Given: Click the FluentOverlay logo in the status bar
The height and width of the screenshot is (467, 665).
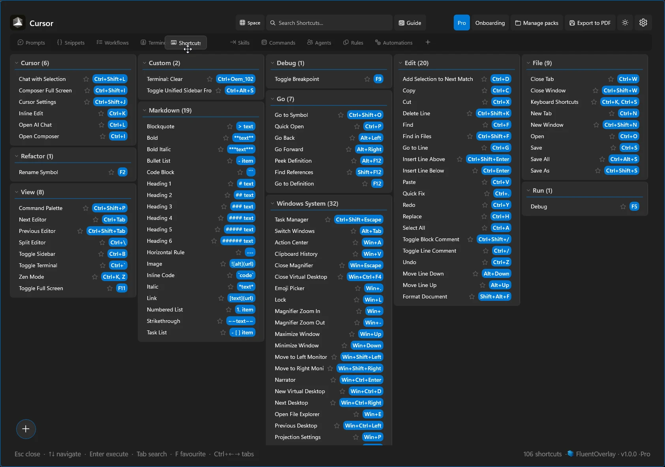Looking at the screenshot, I should point(570,454).
